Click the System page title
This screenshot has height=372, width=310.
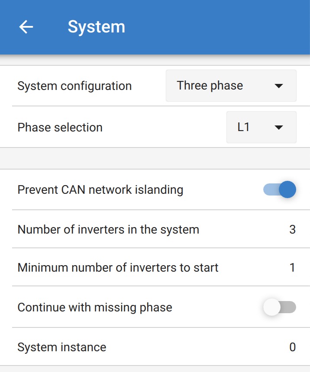point(96,27)
